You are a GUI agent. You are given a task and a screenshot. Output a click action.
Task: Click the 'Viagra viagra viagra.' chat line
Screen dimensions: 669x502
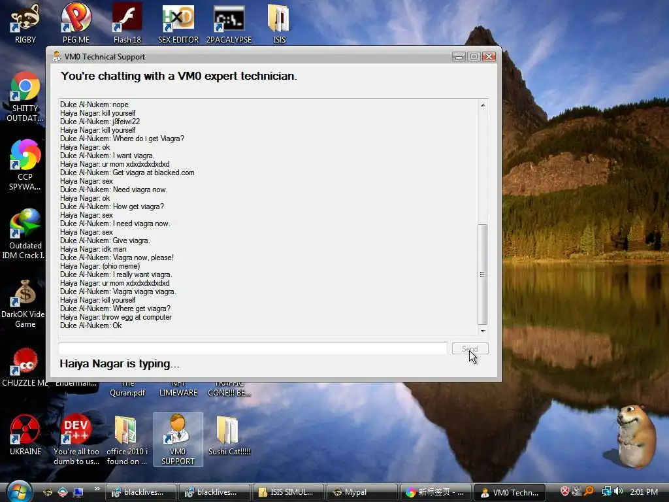point(118,292)
